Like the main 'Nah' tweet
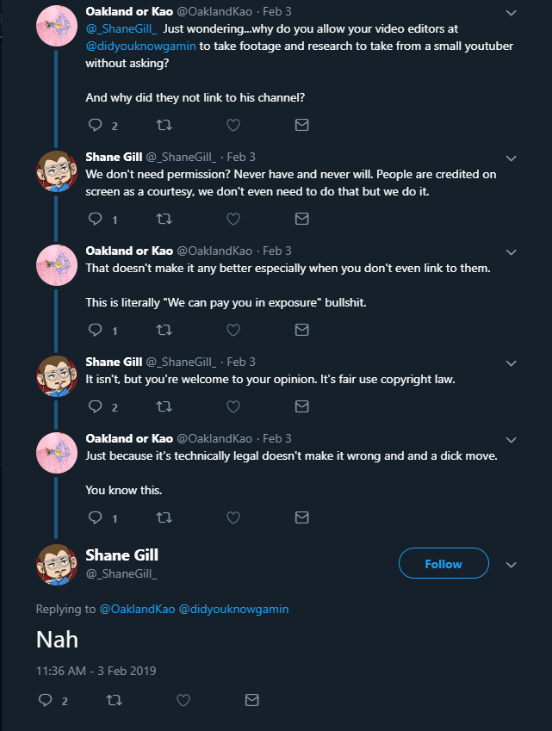The image size is (552, 731). click(183, 701)
